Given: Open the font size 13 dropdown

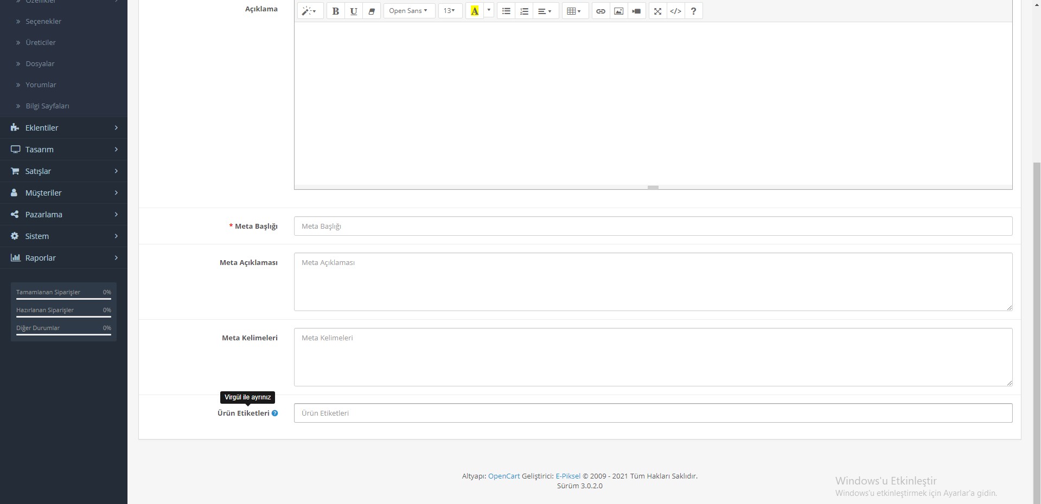Looking at the screenshot, I should 450,11.
